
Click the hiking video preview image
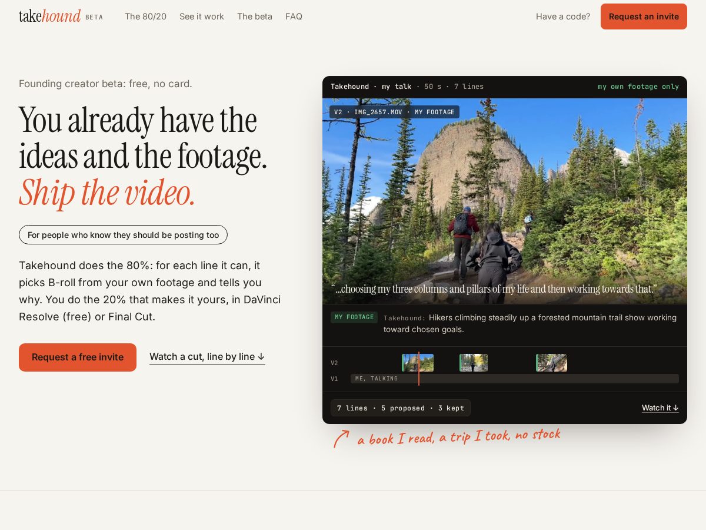tap(505, 201)
